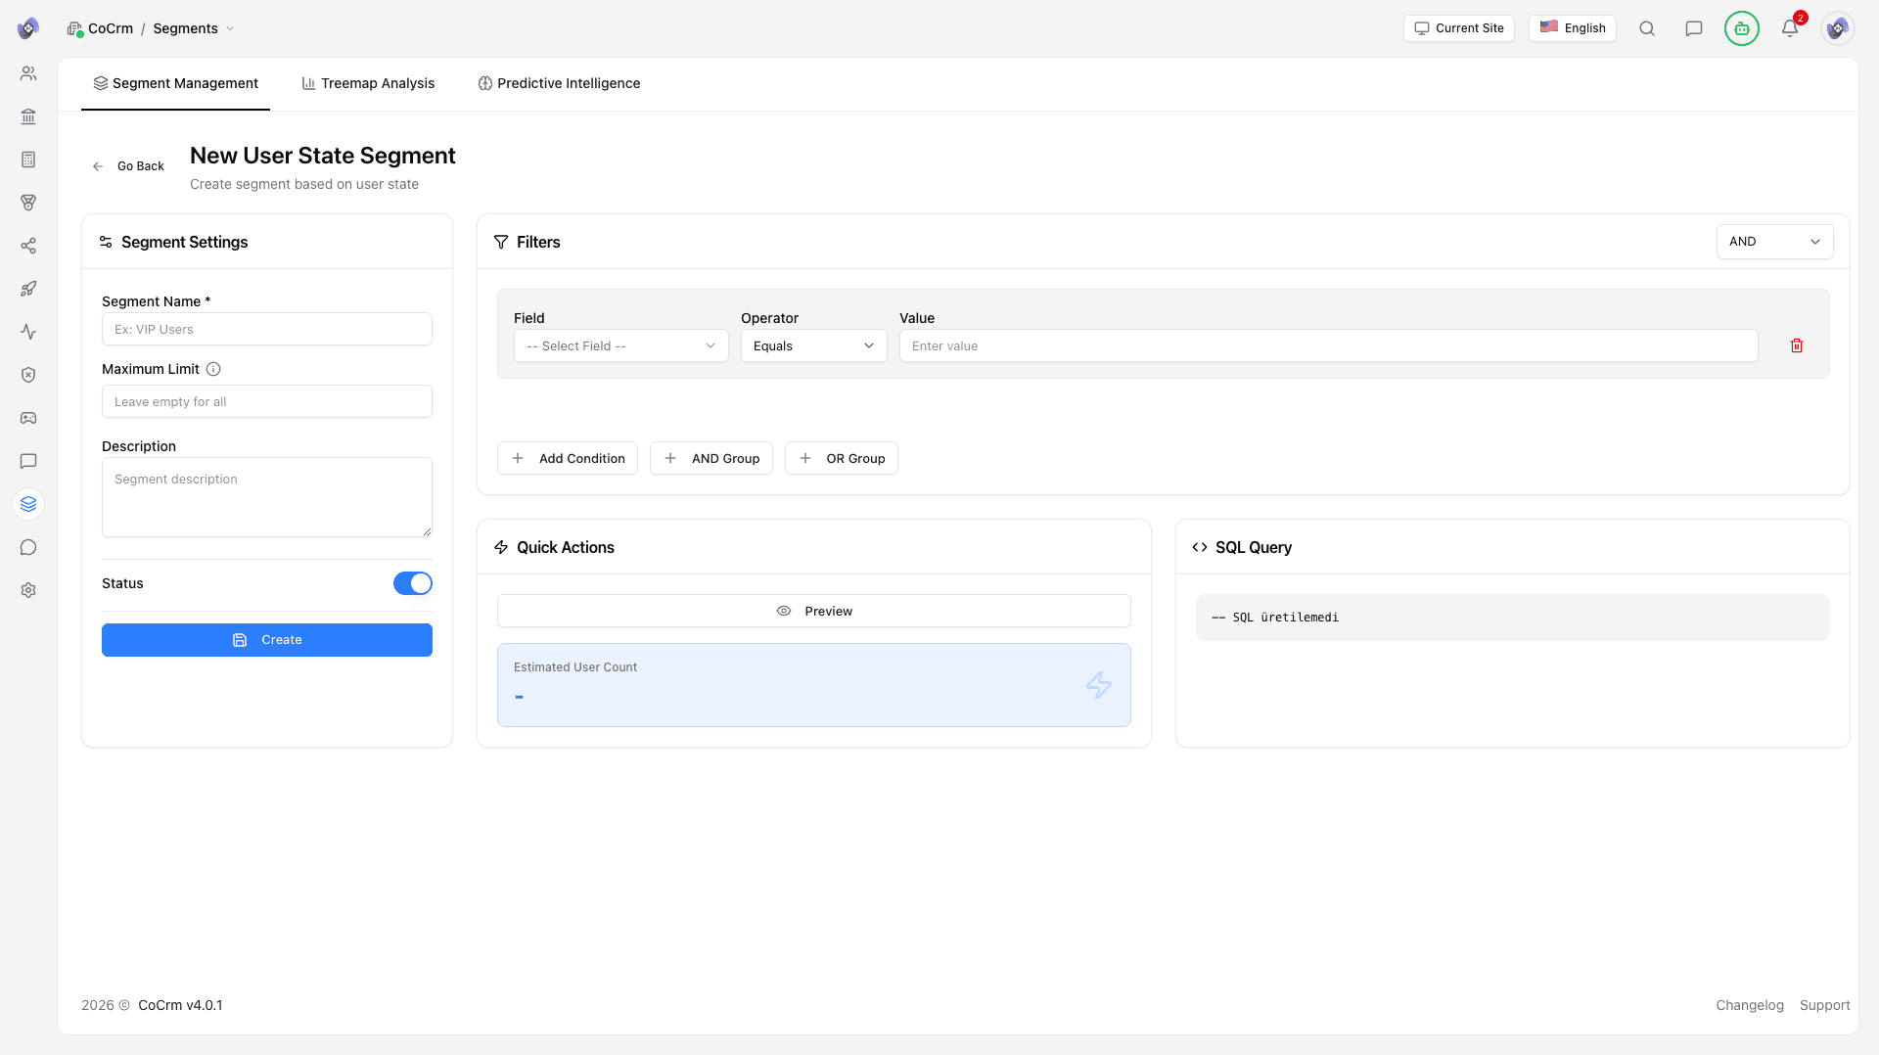1879x1055 pixels.
Task: Open the Predictive Intelligence tab
Action: 559,83
